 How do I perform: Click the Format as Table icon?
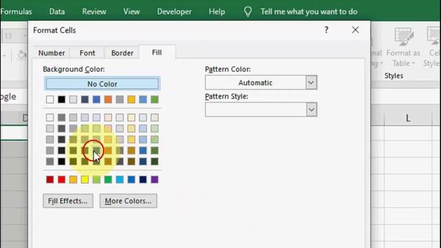(x=404, y=37)
